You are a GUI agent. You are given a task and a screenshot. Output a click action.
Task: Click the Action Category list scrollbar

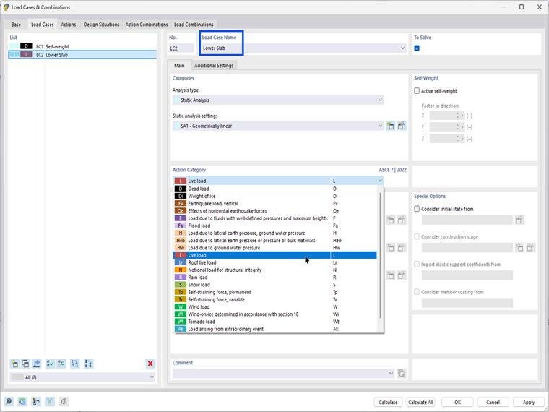(x=380, y=254)
